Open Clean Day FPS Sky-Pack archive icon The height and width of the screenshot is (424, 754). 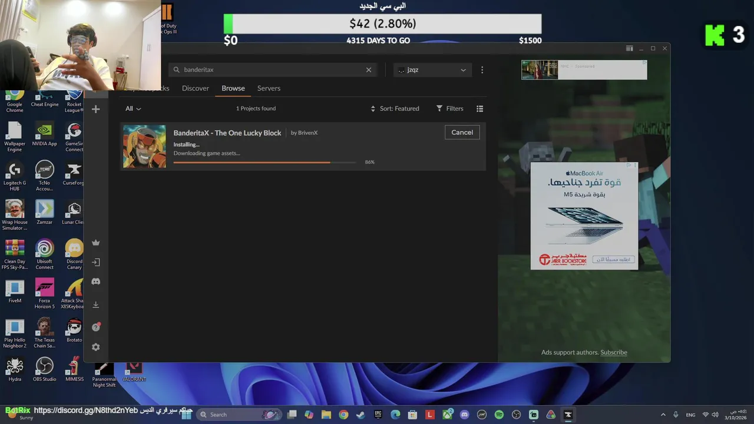(x=15, y=254)
